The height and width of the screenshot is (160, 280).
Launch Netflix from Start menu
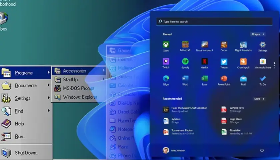tap(205, 61)
